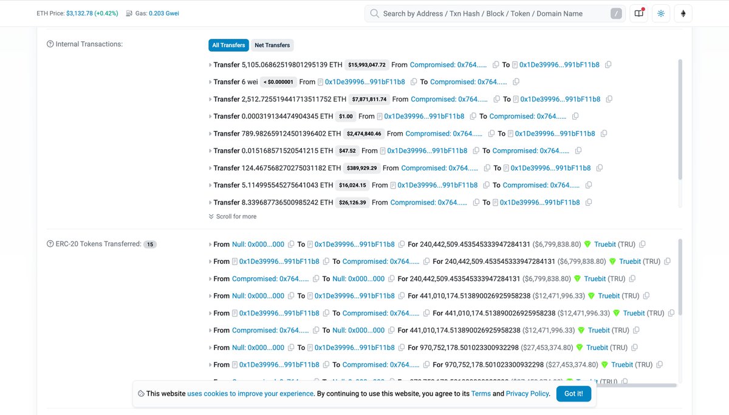Toggle the light/dark theme sun icon
This screenshot has height=415, width=729.
(x=660, y=13)
